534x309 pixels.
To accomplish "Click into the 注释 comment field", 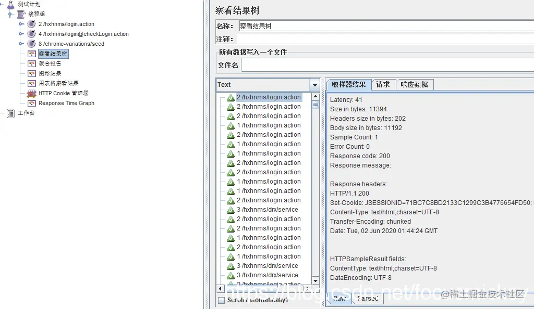I will [385, 39].
